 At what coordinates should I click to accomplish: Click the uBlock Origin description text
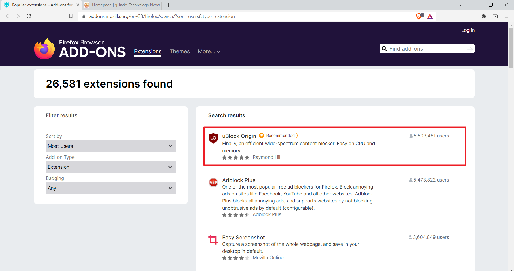pos(298,147)
